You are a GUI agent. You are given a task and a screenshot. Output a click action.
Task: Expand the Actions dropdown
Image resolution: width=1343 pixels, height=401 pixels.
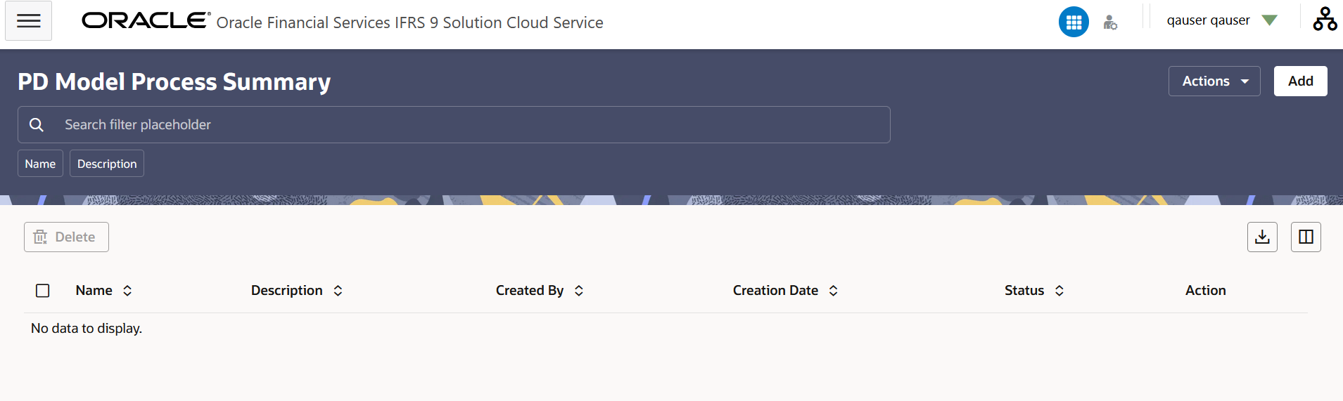(1214, 81)
